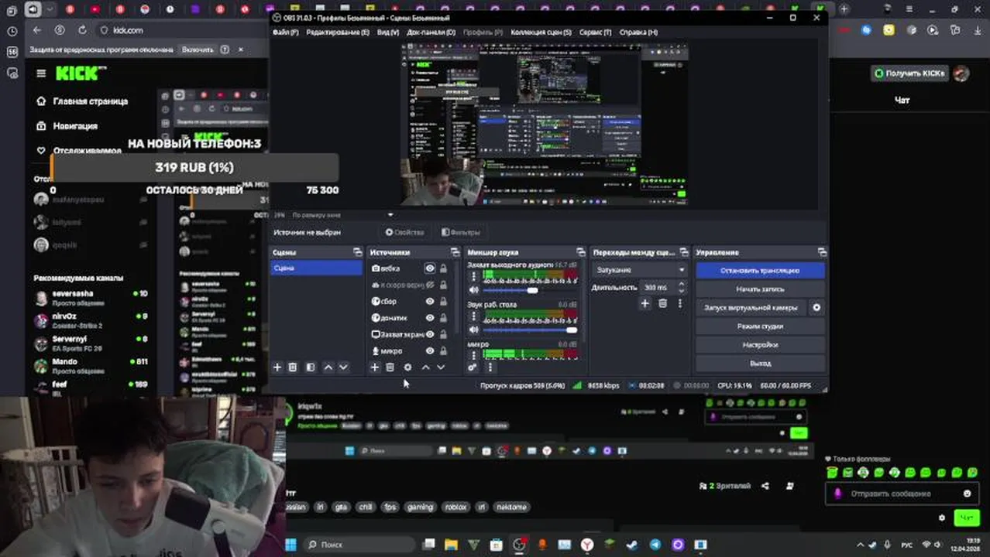Toggle visibility of the микро source
The image size is (990, 557).
pos(429,351)
